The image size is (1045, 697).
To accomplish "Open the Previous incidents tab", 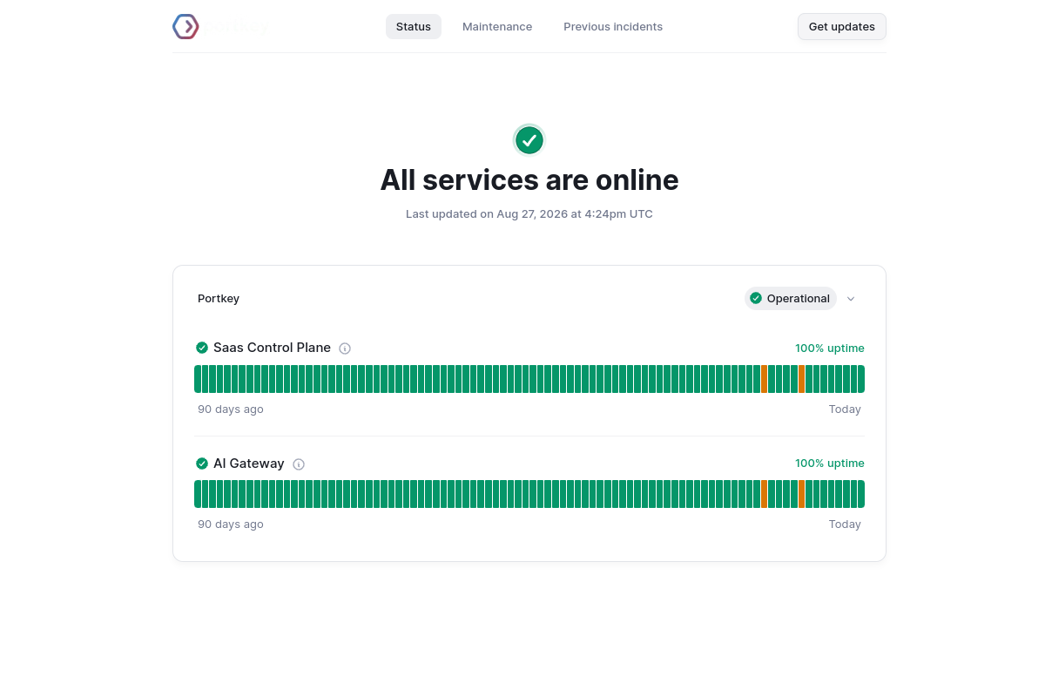I will 613,26.
